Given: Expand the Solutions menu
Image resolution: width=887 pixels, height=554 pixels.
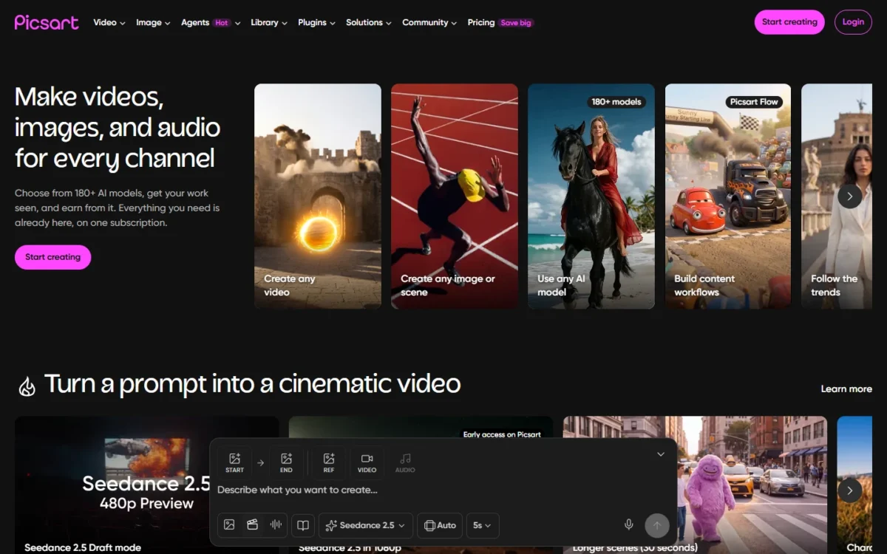Looking at the screenshot, I should tap(369, 23).
